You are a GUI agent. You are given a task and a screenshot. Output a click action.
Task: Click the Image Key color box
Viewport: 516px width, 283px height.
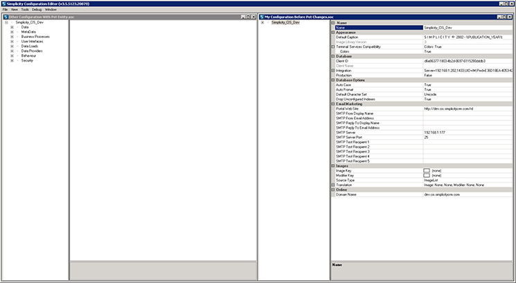[427, 171]
